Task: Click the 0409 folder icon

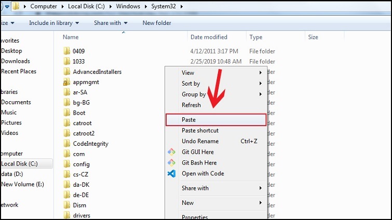Action: 66,51
